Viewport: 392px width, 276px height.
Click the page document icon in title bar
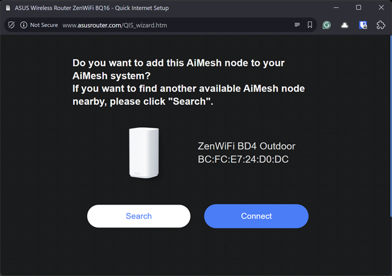(8, 8)
